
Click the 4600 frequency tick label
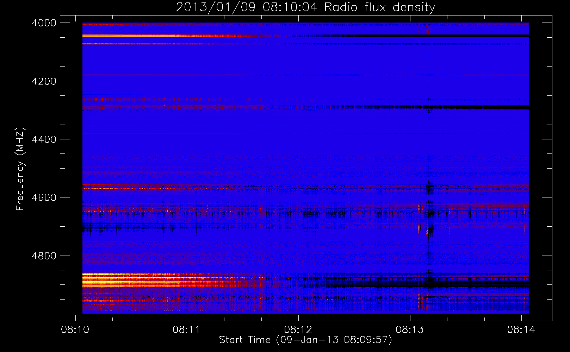point(44,197)
